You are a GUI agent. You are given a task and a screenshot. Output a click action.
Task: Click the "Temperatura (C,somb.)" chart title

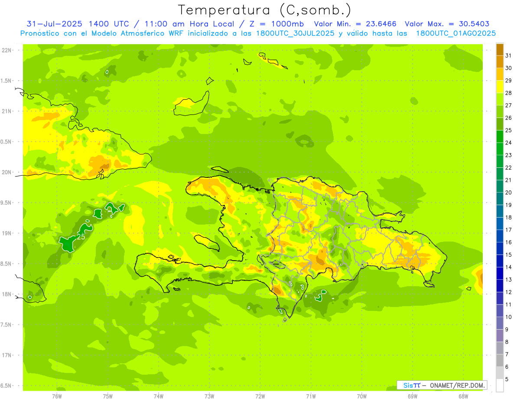point(265,10)
